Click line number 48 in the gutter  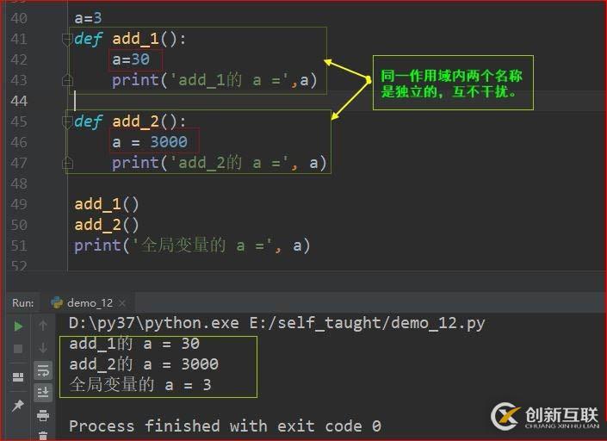tap(19, 184)
